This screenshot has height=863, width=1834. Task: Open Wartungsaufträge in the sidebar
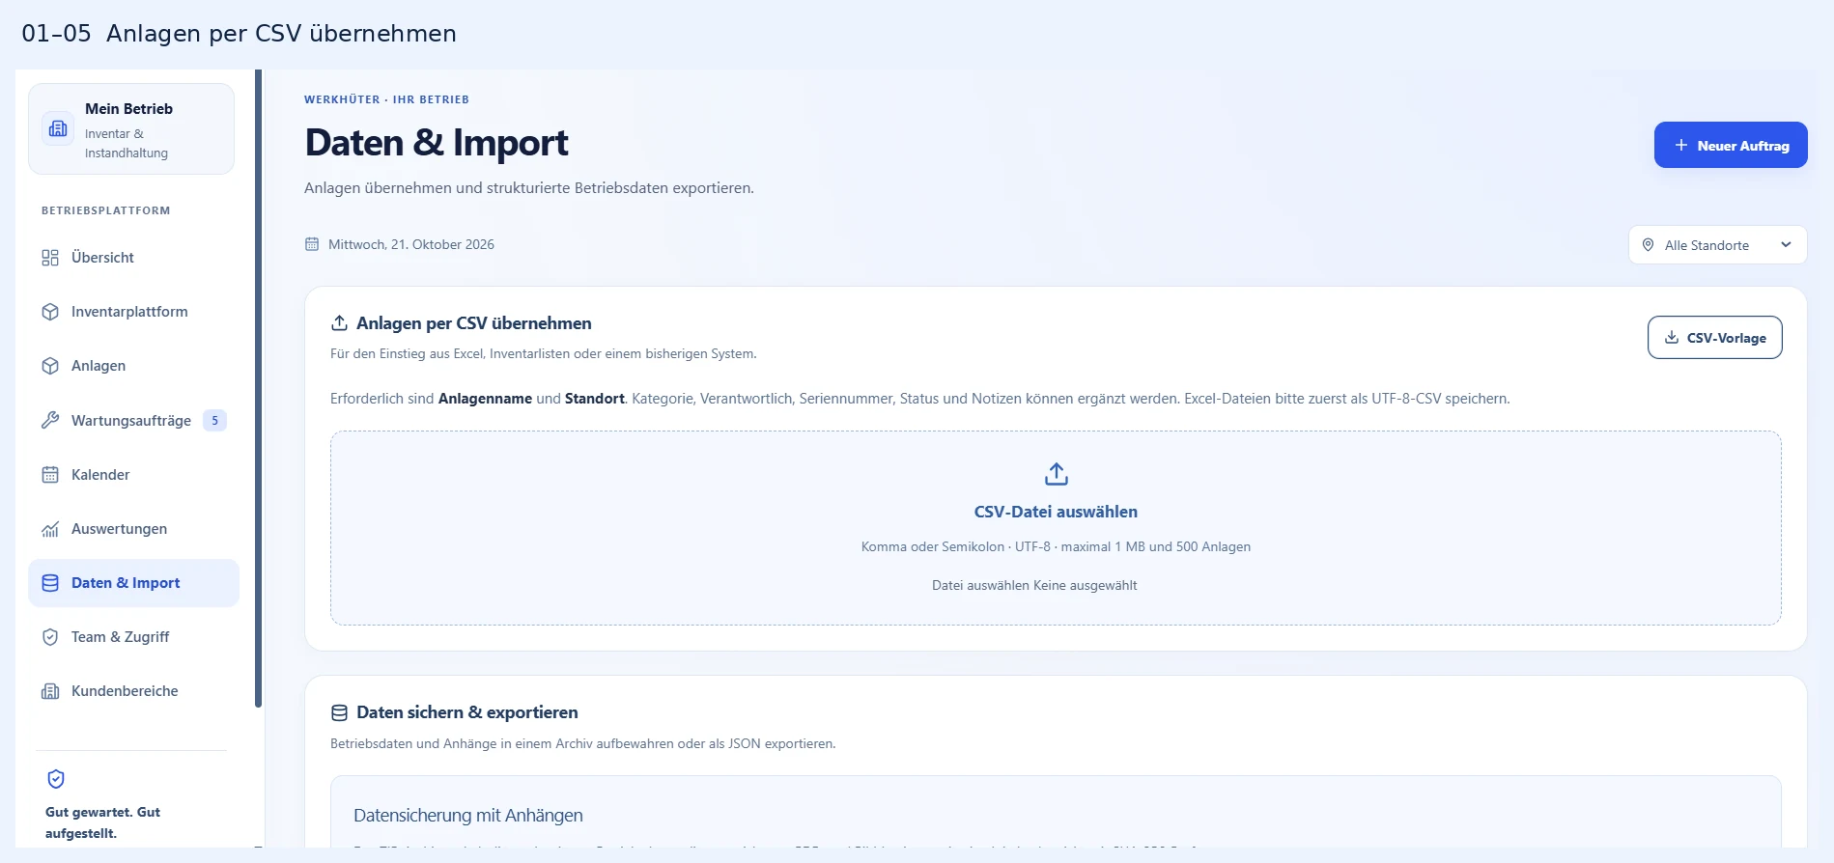tap(133, 420)
